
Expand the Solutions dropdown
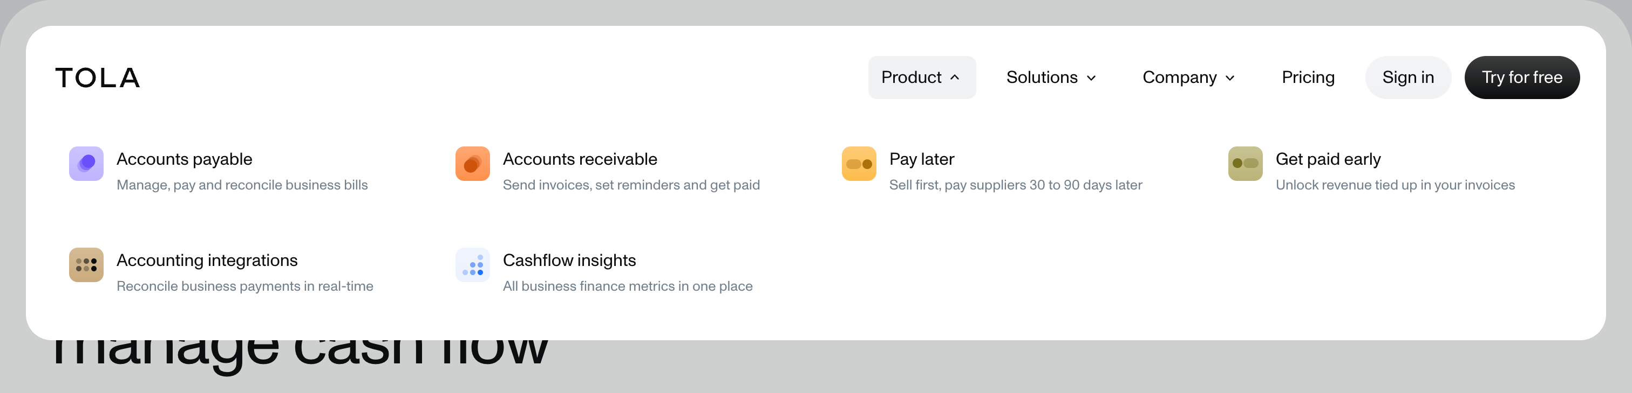1051,77
